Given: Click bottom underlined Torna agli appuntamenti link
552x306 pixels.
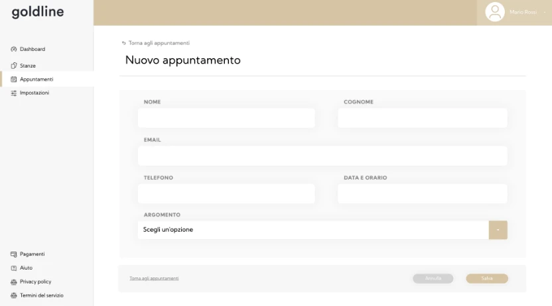Looking at the screenshot, I should pos(154,278).
